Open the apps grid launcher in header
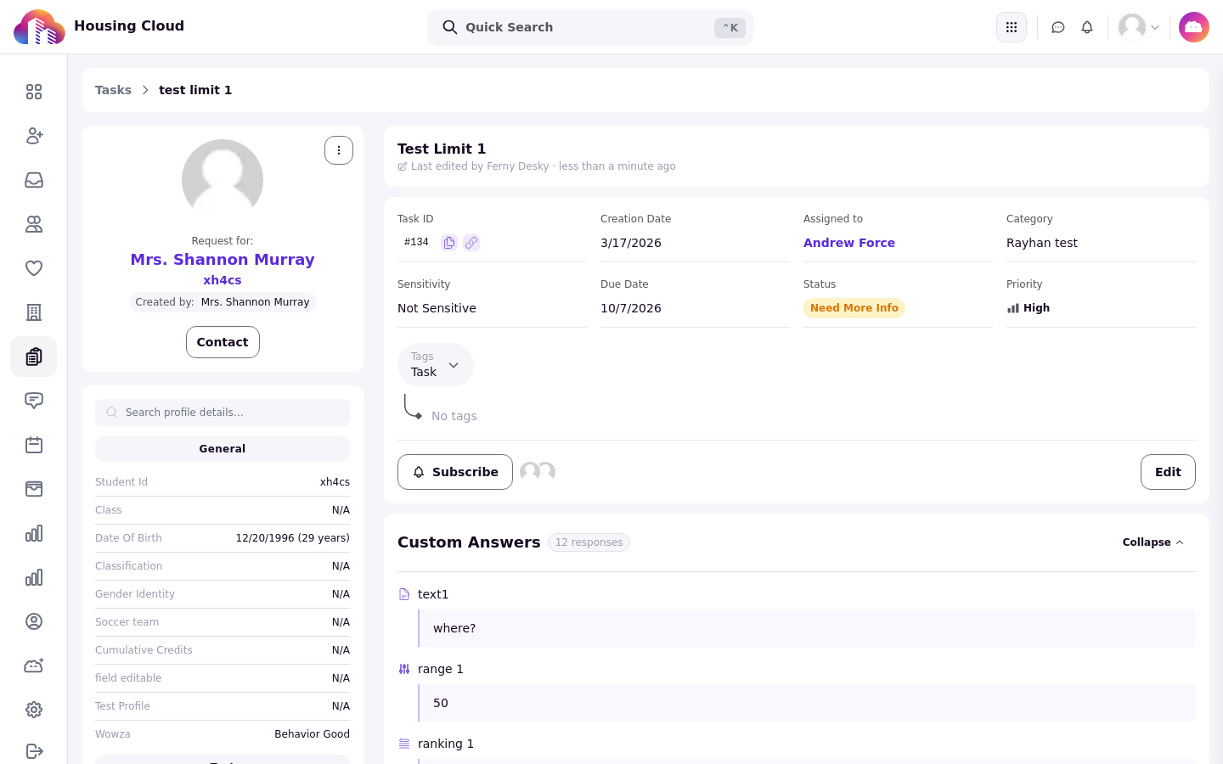This screenshot has width=1223, height=764. coord(1012,27)
